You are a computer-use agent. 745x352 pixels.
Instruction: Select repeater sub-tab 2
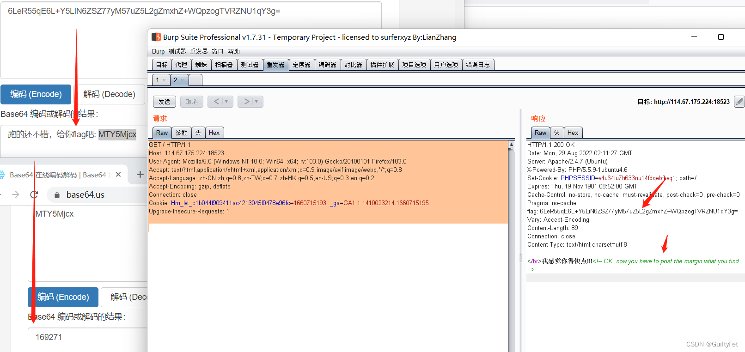pos(176,80)
